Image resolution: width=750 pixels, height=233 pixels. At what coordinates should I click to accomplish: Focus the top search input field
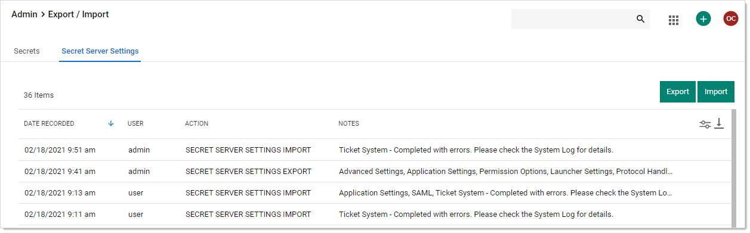573,19
